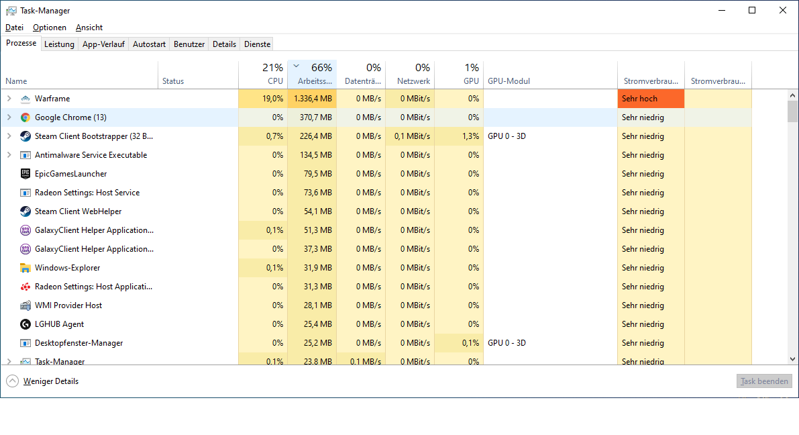799x435 pixels.
Task: Sort by the Arbeitsspeicher column header
Action: (312, 75)
